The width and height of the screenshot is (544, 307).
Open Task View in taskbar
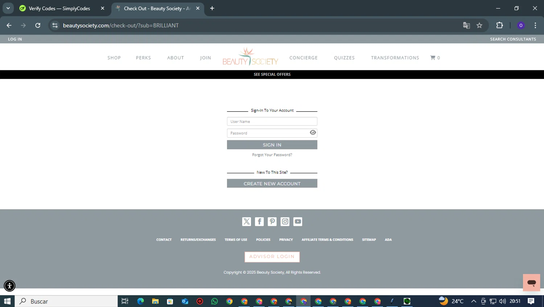[125, 301]
